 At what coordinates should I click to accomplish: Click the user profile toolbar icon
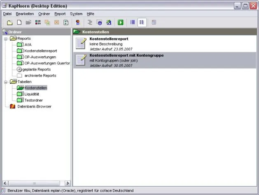click(x=77, y=22)
